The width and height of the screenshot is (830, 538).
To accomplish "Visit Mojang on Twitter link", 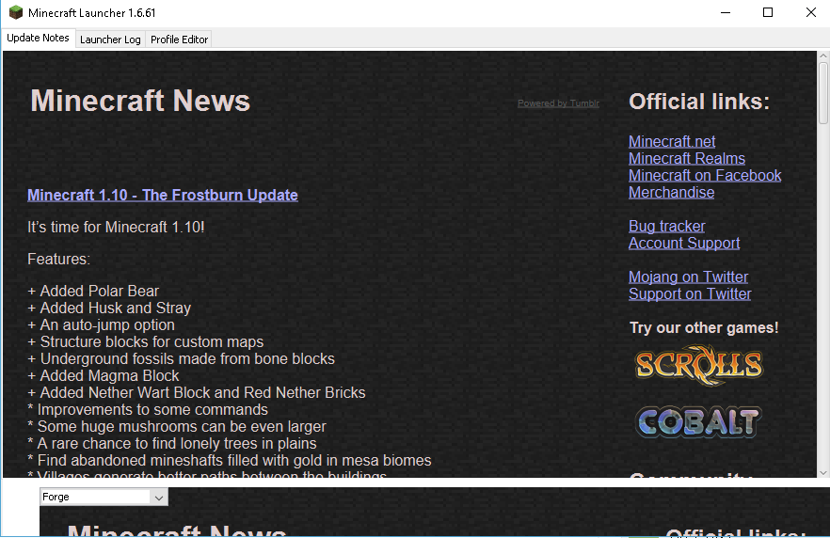I will point(688,277).
